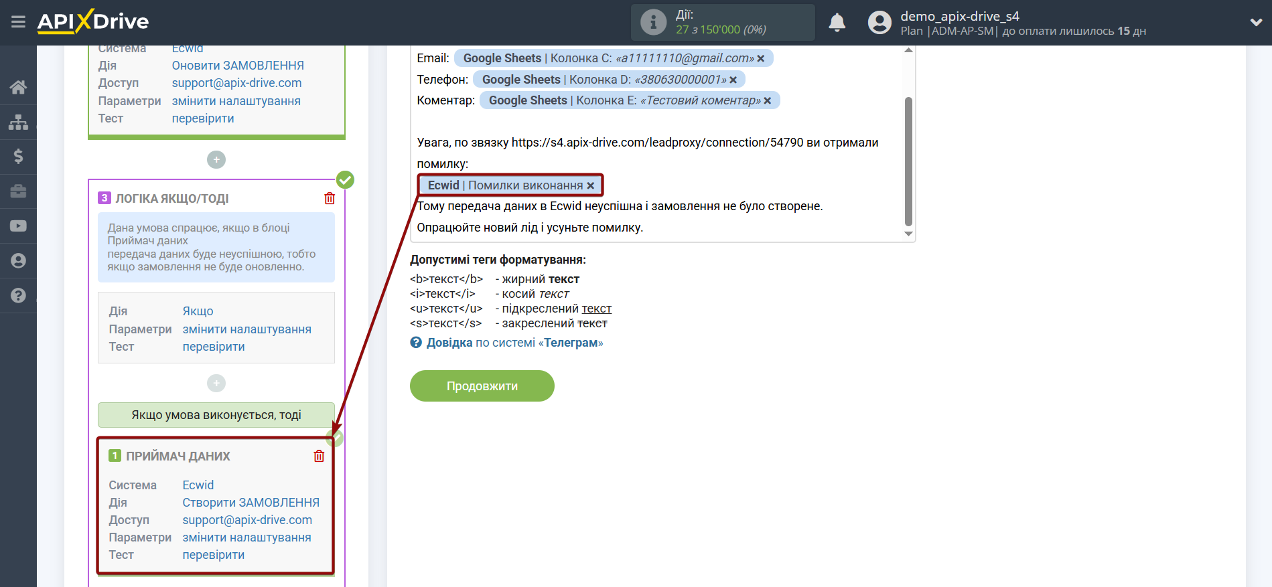The height and width of the screenshot is (587, 1272).
Task: Delete the ЛОГІКА ЯКЩО/ТОДІ block
Action: coord(330,198)
